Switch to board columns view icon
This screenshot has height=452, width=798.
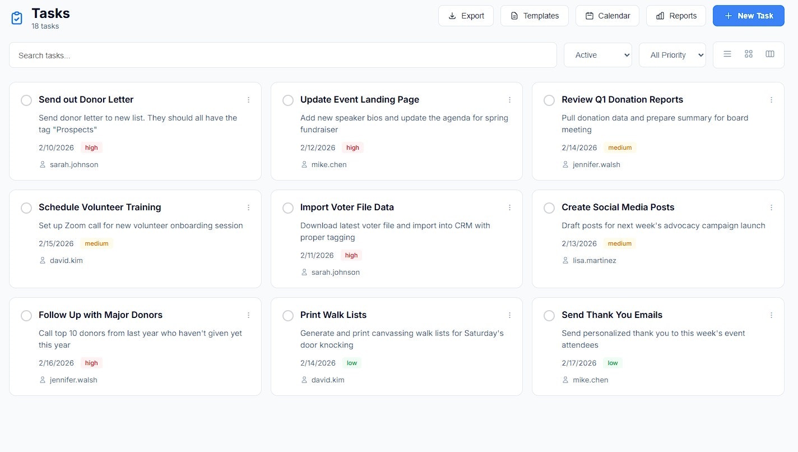[x=770, y=54]
